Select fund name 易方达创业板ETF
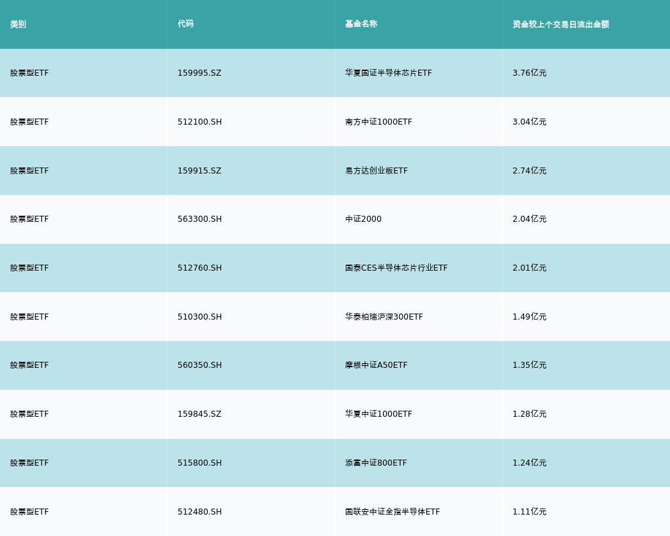670x536 pixels. click(x=377, y=171)
